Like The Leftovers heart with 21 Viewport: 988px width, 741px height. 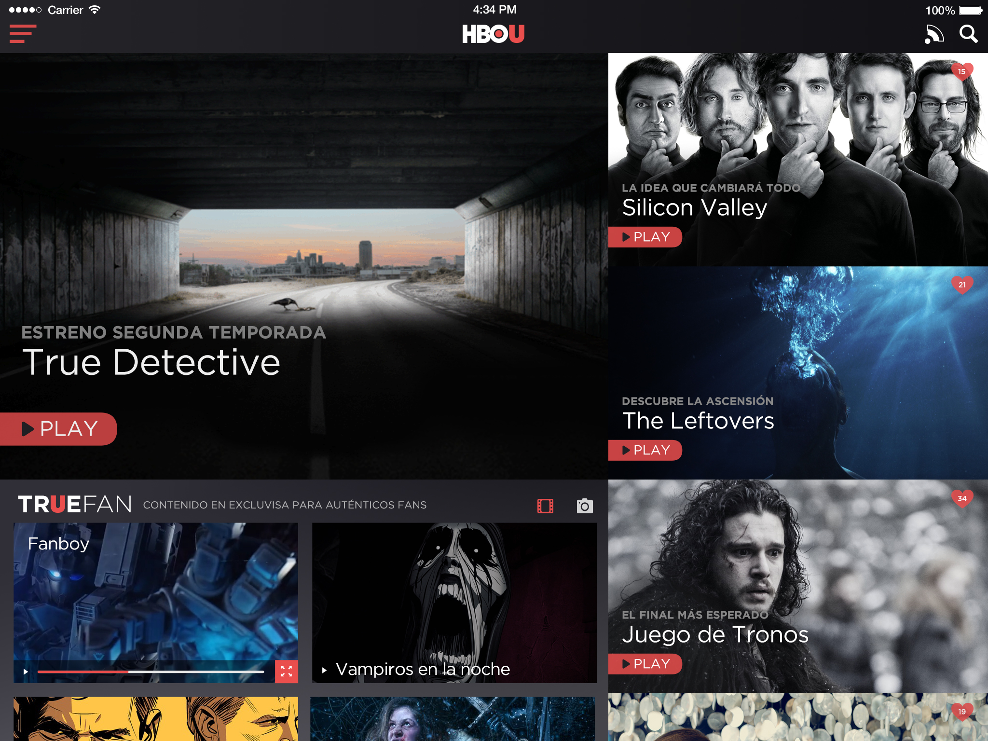[962, 285]
